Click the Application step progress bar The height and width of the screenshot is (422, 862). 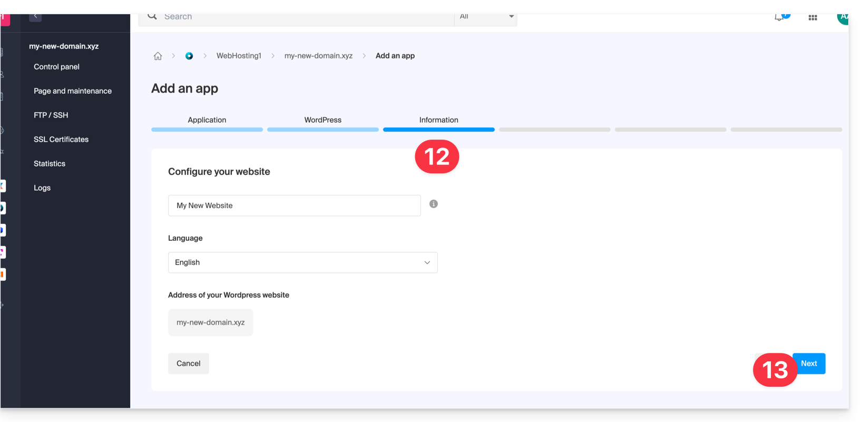tap(207, 130)
